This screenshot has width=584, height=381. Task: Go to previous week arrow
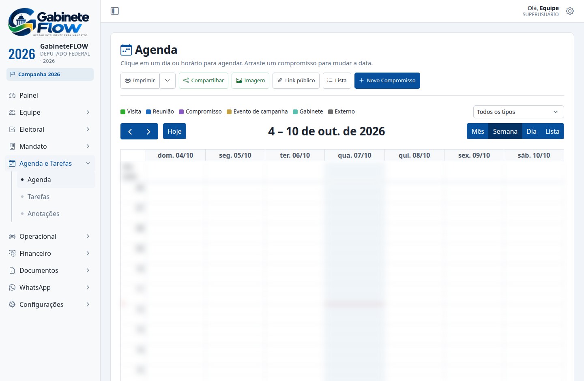130,131
